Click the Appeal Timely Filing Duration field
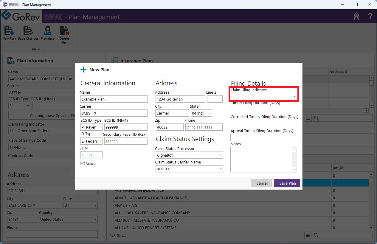Screen dimensions: 377x244 [x=264, y=138]
